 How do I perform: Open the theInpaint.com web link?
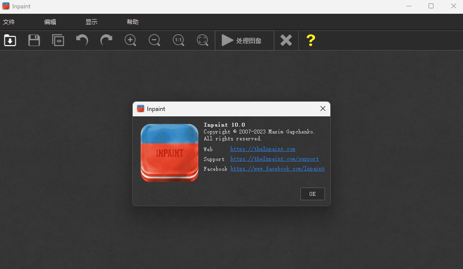pyautogui.click(x=262, y=149)
